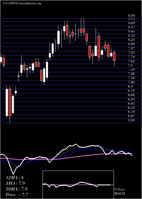Click the 8.89 price axis label
Viewport: 142px width, 199px height.
131,16
